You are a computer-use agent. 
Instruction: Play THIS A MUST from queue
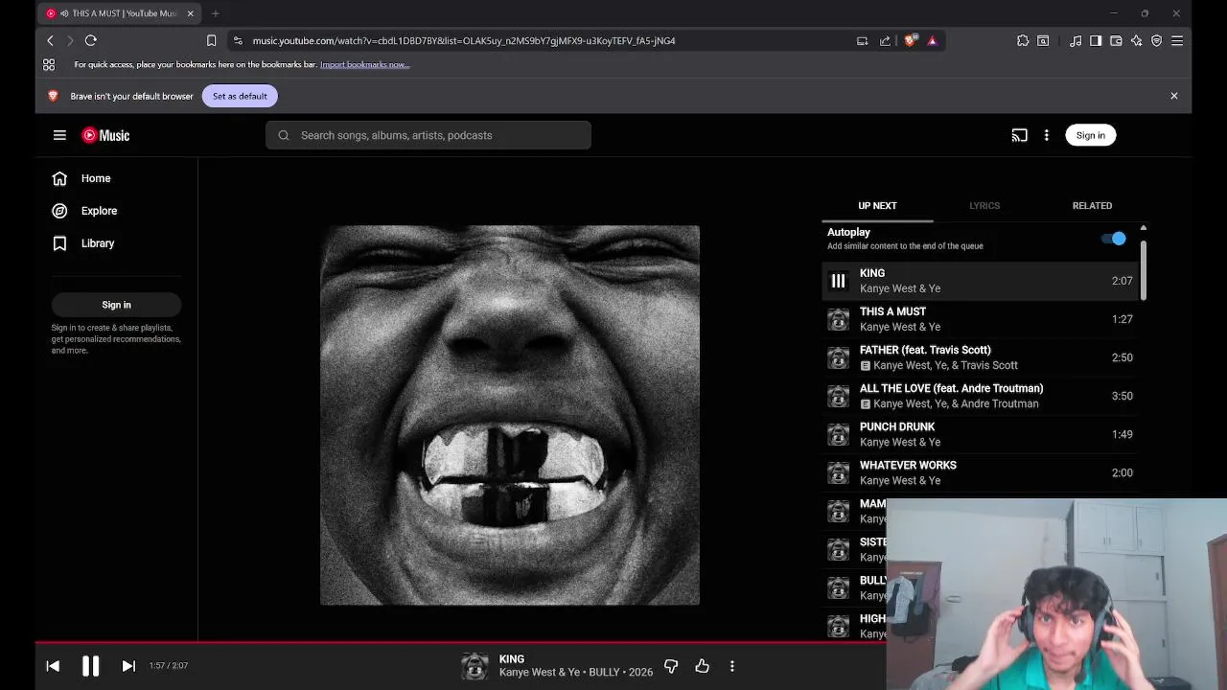(x=982, y=319)
